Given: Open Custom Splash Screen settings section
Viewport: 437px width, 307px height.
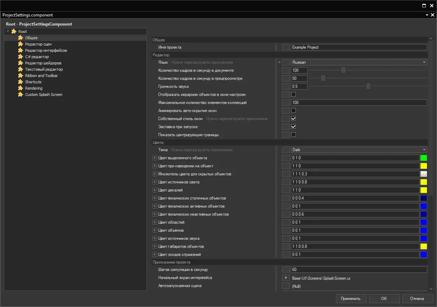Looking at the screenshot, I should pos(44,95).
